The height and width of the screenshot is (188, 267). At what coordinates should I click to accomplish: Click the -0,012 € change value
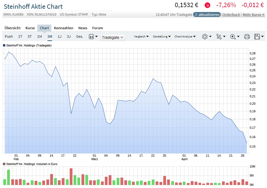(x=253, y=5)
